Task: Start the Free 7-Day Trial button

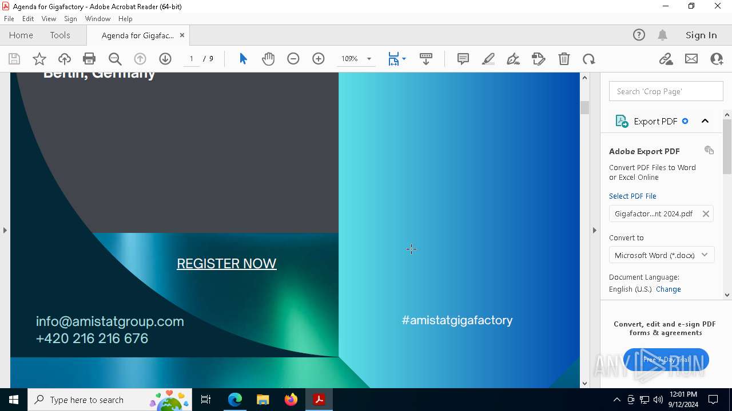Action: point(666,360)
